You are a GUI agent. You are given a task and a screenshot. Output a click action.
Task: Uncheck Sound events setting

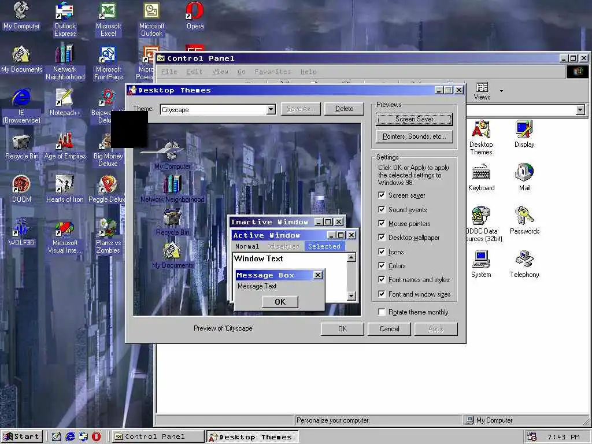(382, 209)
